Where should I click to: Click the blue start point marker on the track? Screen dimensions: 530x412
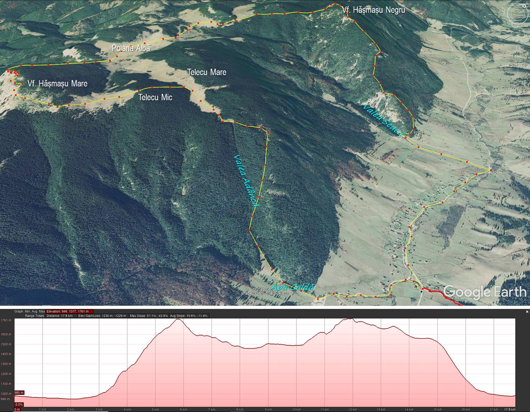pyautogui.click(x=422, y=291)
